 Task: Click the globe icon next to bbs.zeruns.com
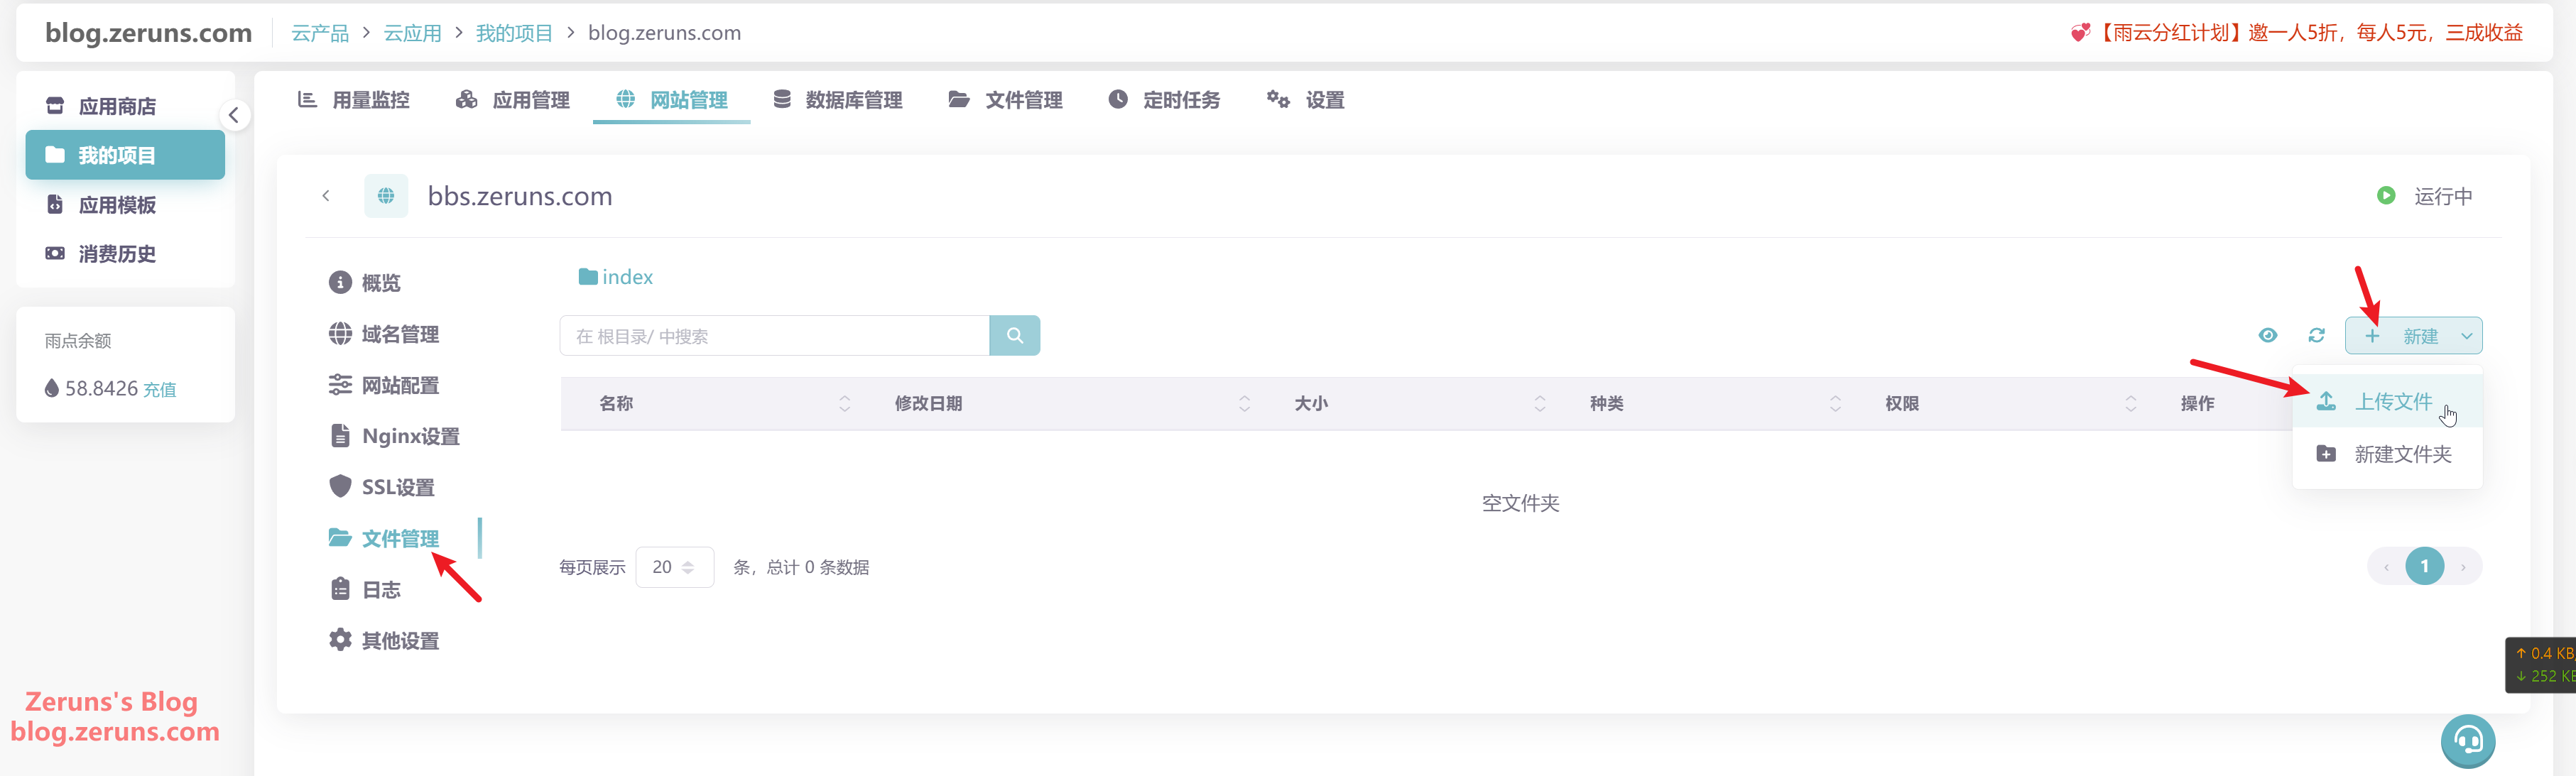coord(386,196)
